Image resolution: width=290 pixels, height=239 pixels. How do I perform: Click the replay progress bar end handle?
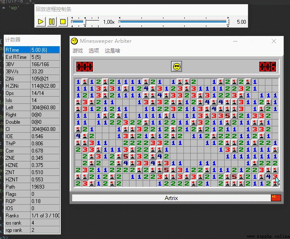pyautogui.click(x=228, y=22)
